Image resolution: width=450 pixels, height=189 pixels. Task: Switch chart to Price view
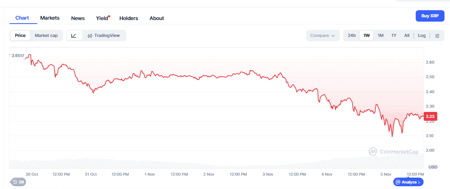point(20,36)
